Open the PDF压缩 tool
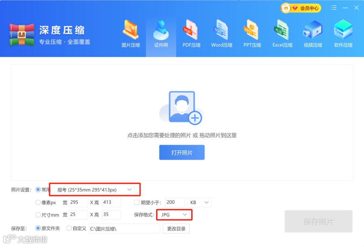 (191, 34)
